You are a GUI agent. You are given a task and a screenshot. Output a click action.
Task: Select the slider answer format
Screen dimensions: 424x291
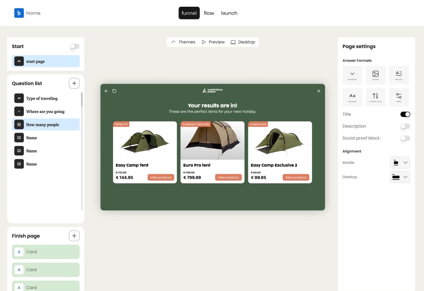[399, 97]
